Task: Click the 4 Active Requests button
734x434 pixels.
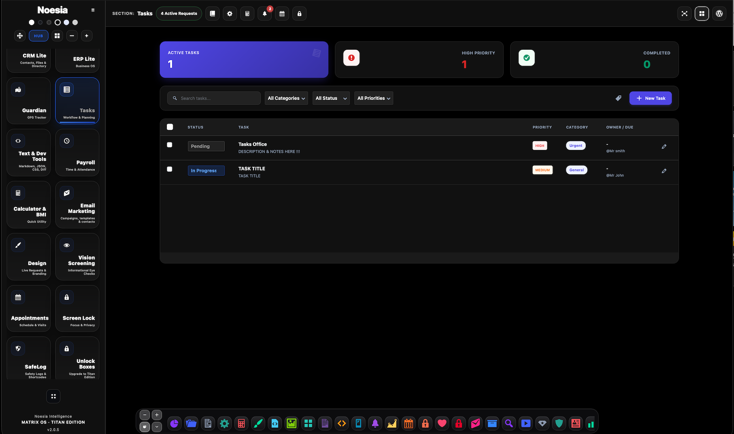Action: 179,14
